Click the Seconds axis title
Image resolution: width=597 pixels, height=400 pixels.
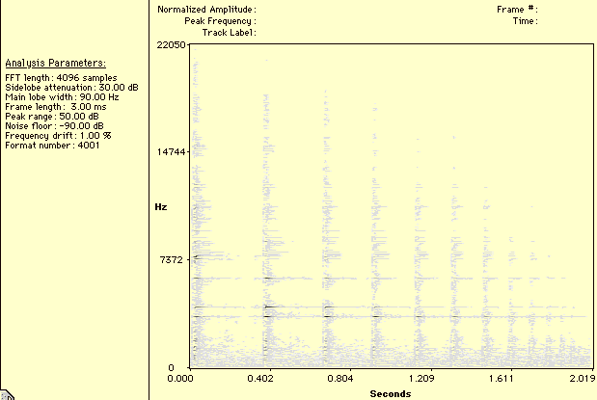tap(391, 392)
